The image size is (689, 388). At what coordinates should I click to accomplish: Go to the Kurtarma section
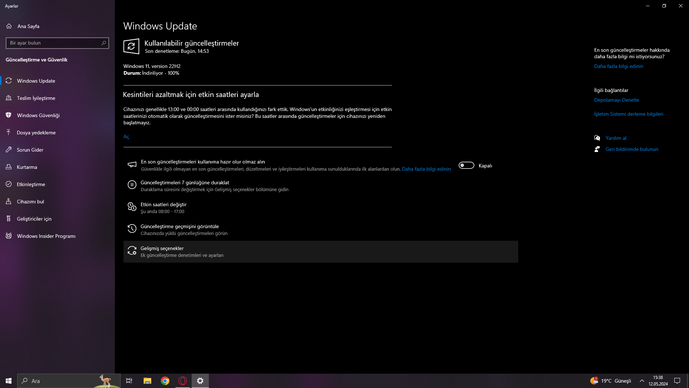(x=27, y=167)
